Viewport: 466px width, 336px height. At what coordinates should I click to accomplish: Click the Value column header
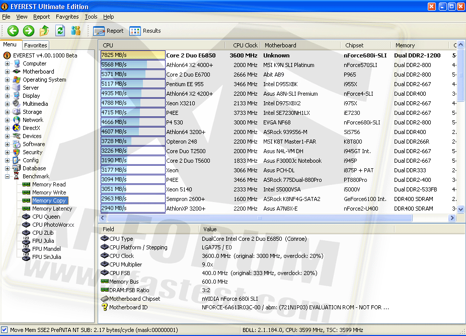296,229
